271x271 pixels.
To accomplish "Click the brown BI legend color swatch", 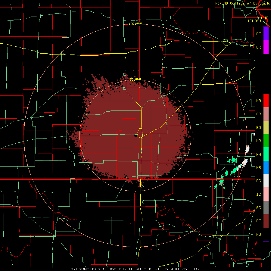I will (x=266, y=221).
